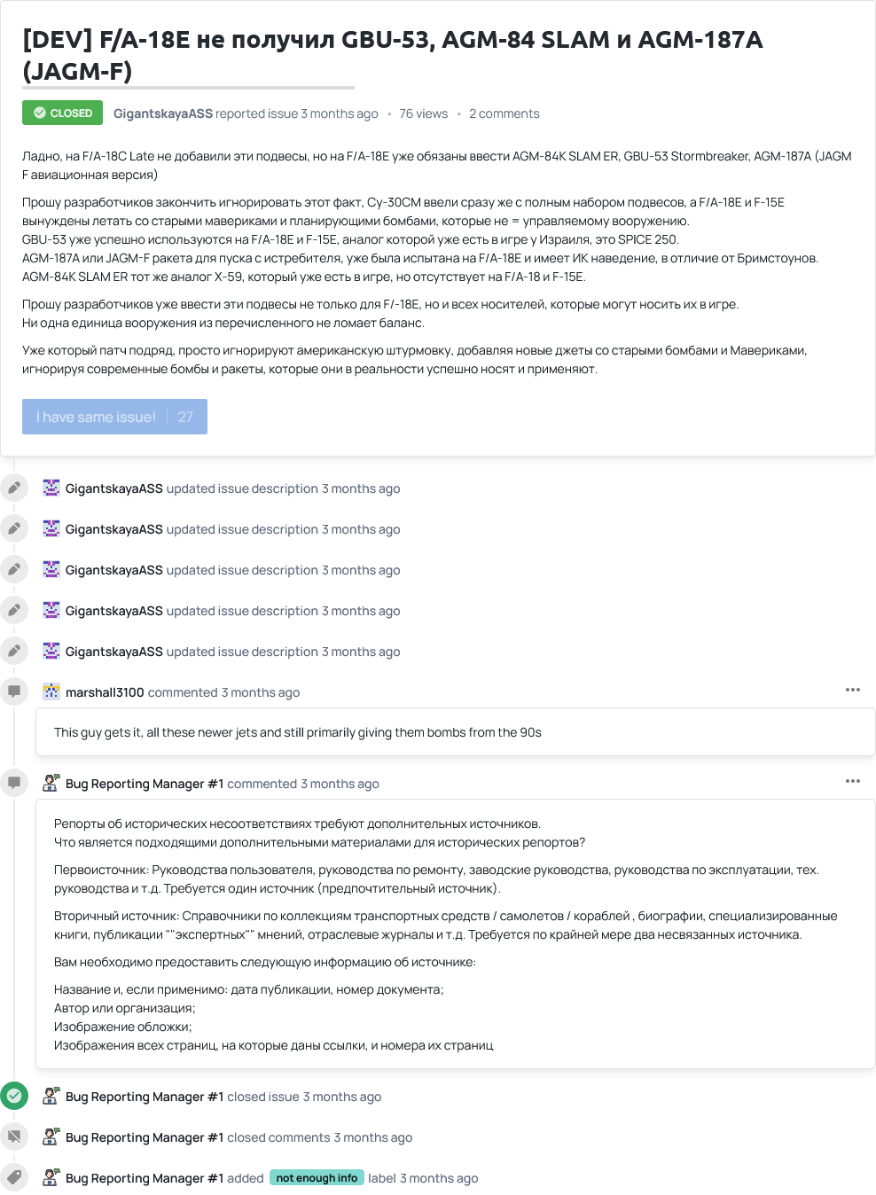Click marshall3100's comment bubble timeline icon

(14, 691)
